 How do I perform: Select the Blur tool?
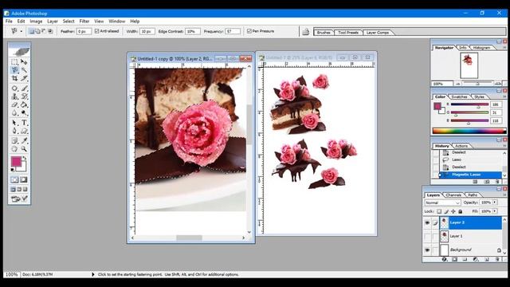[x=14, y=113]
